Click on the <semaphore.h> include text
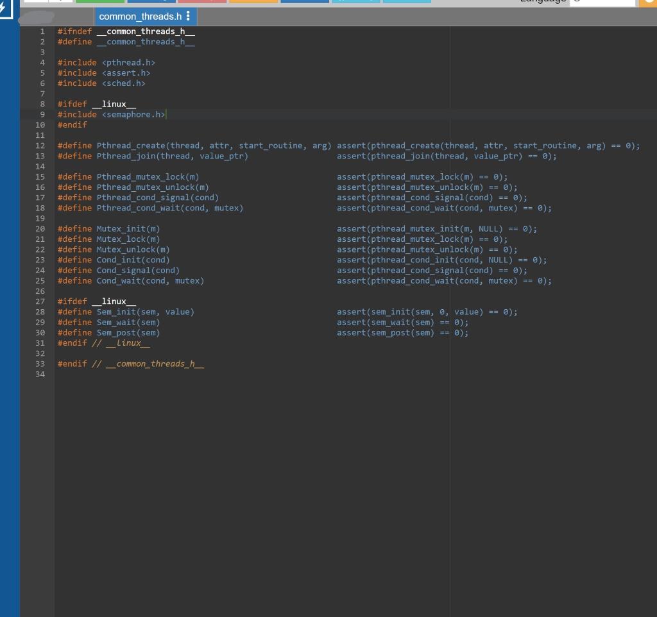This screenshot has height=617, width=657. click(133, 114)
